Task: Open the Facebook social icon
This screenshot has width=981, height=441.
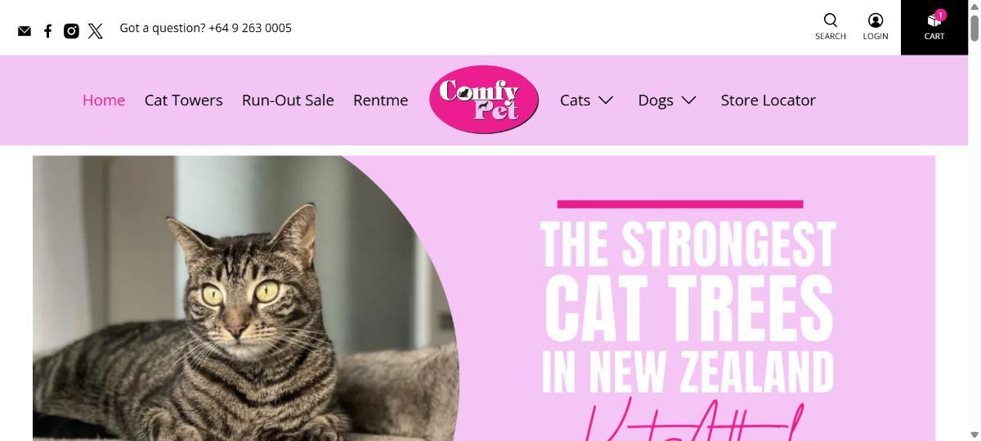Action: pyautogui.click(x=47, y=31)
